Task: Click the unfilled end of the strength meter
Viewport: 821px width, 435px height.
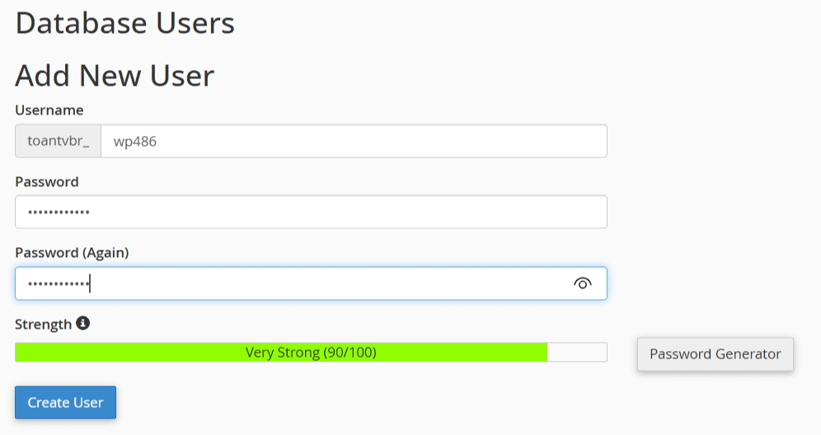Action: tap(577, 353)
